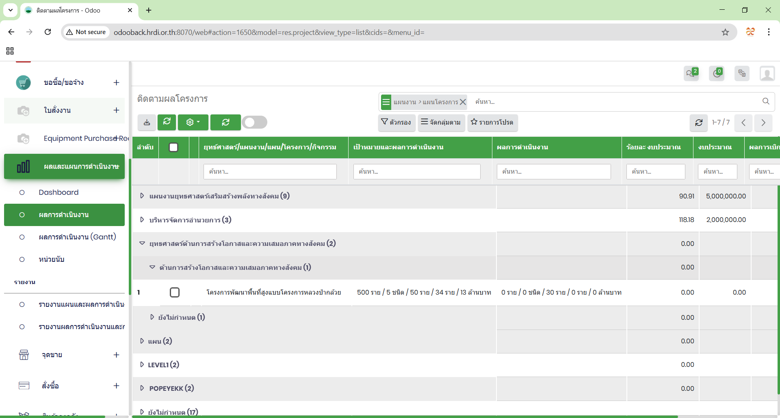Click the search magnifier icon
Image resolution: width=780 pixels, height=418 pixels.
pos(766,101)
